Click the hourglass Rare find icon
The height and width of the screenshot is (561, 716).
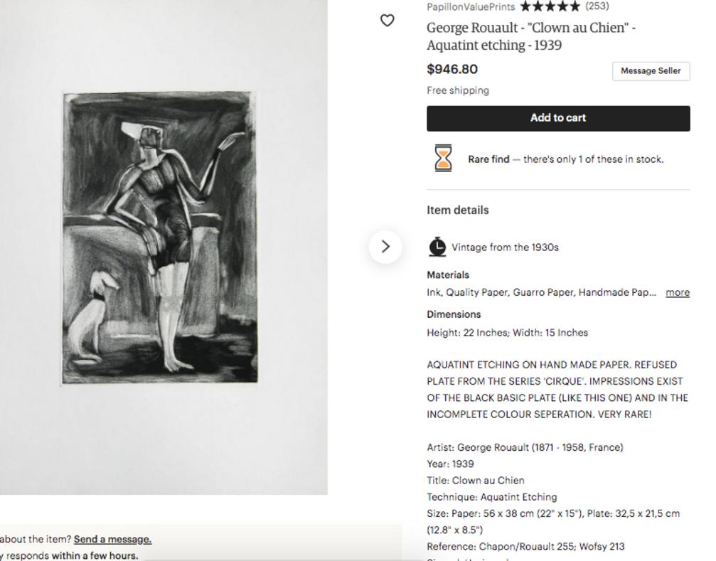(443, 159)
